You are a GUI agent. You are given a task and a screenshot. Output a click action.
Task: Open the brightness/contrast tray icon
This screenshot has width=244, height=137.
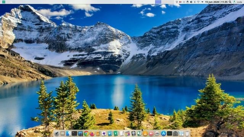pyautogui.click(x=191, y=2)
